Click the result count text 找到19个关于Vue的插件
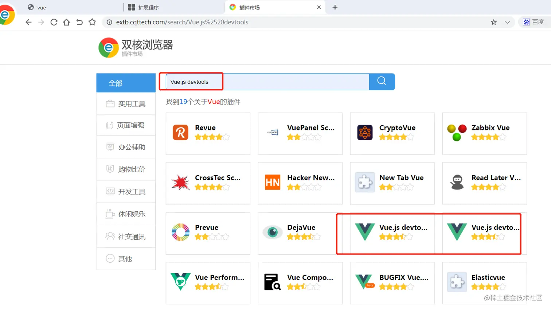 203,102
